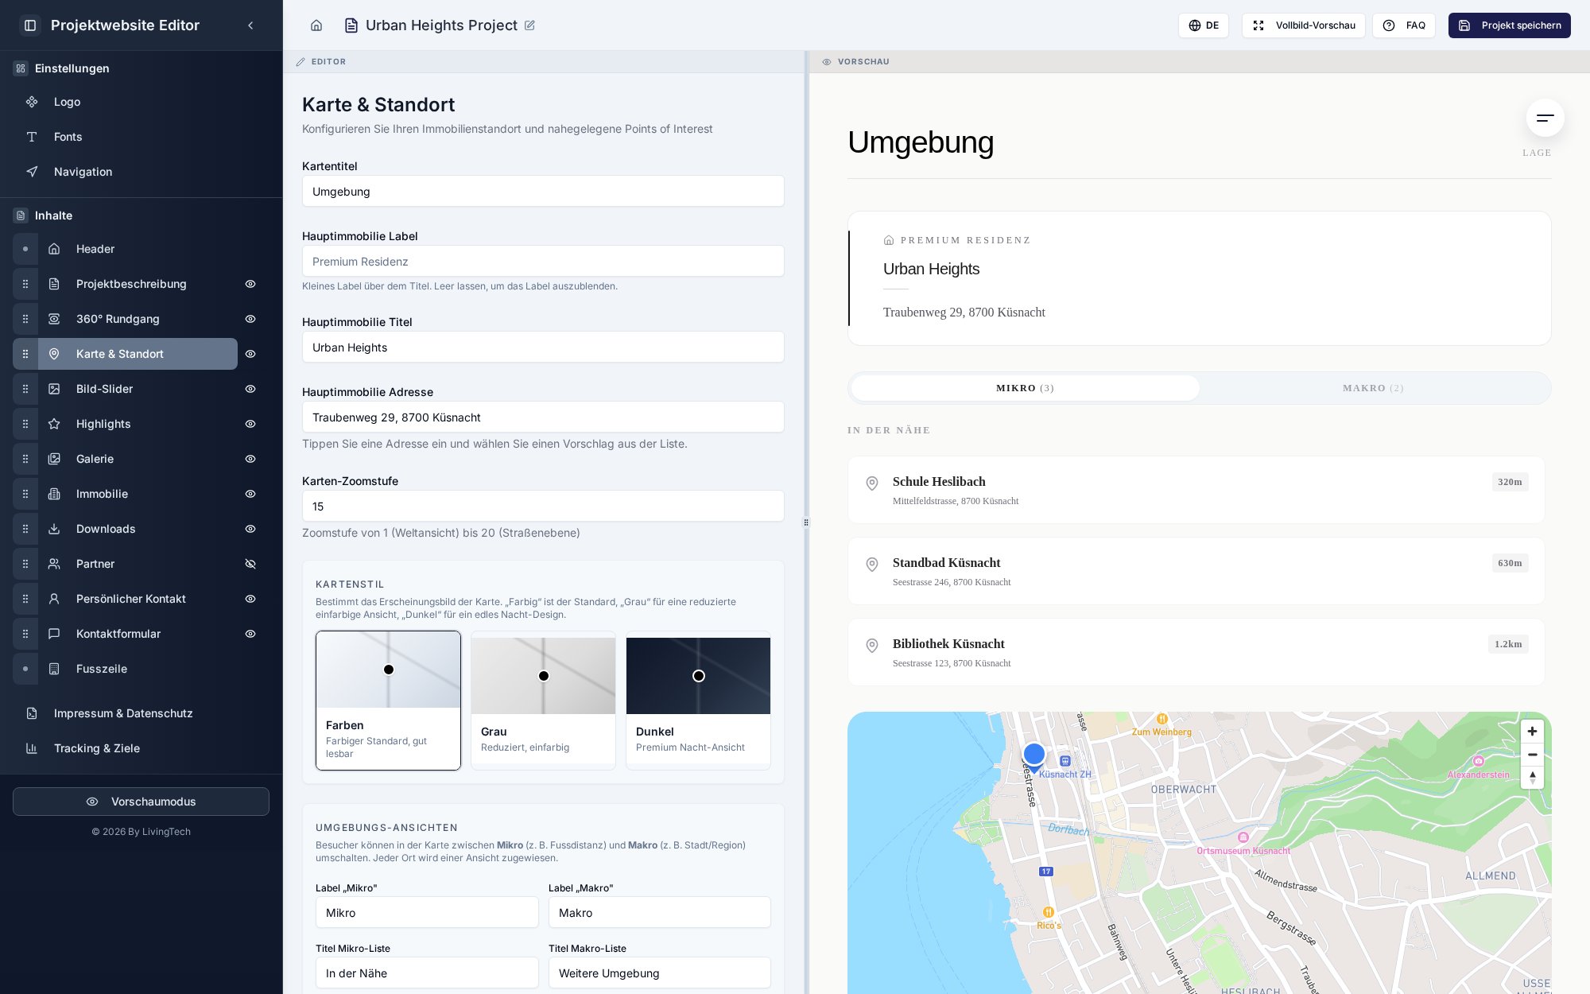Click Titel Makro-Liste input field
Viewport: 1590px width, 994px height.
tap(660, 973)
